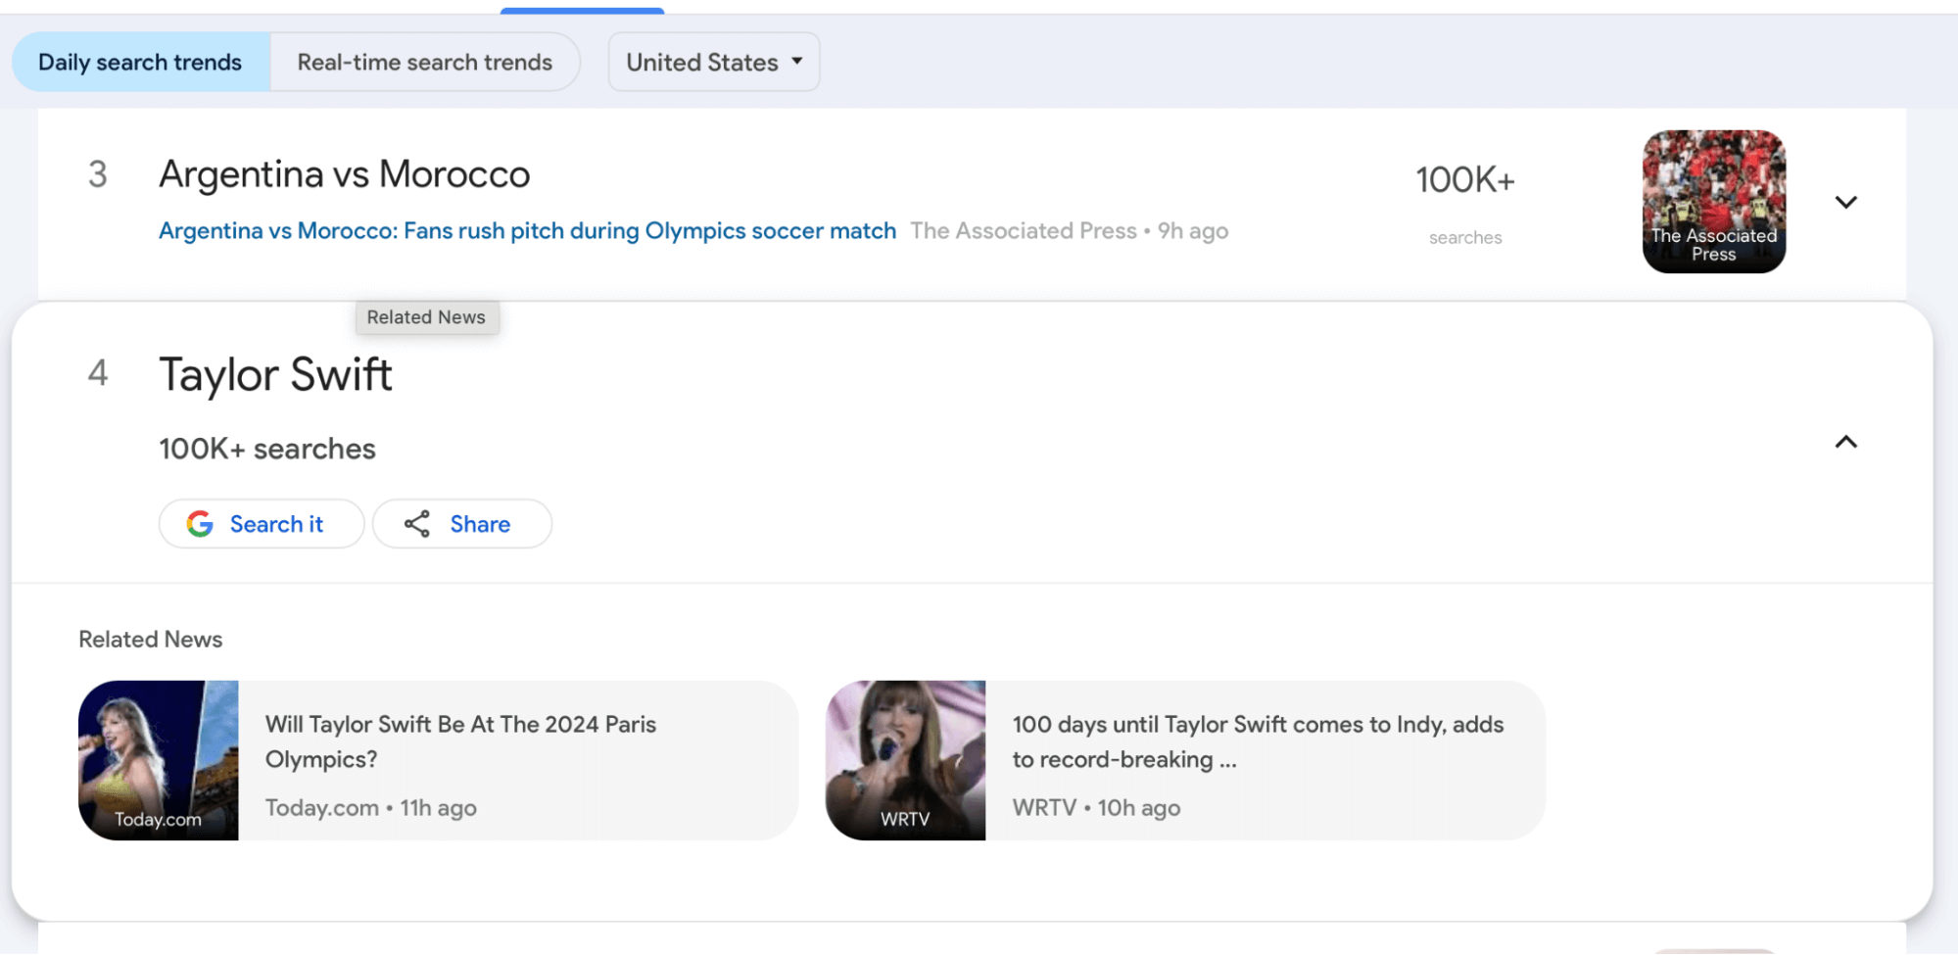
Task: Click 'The Associated Press • 9h ago' source text
Action: click(x=1069, y=231)
